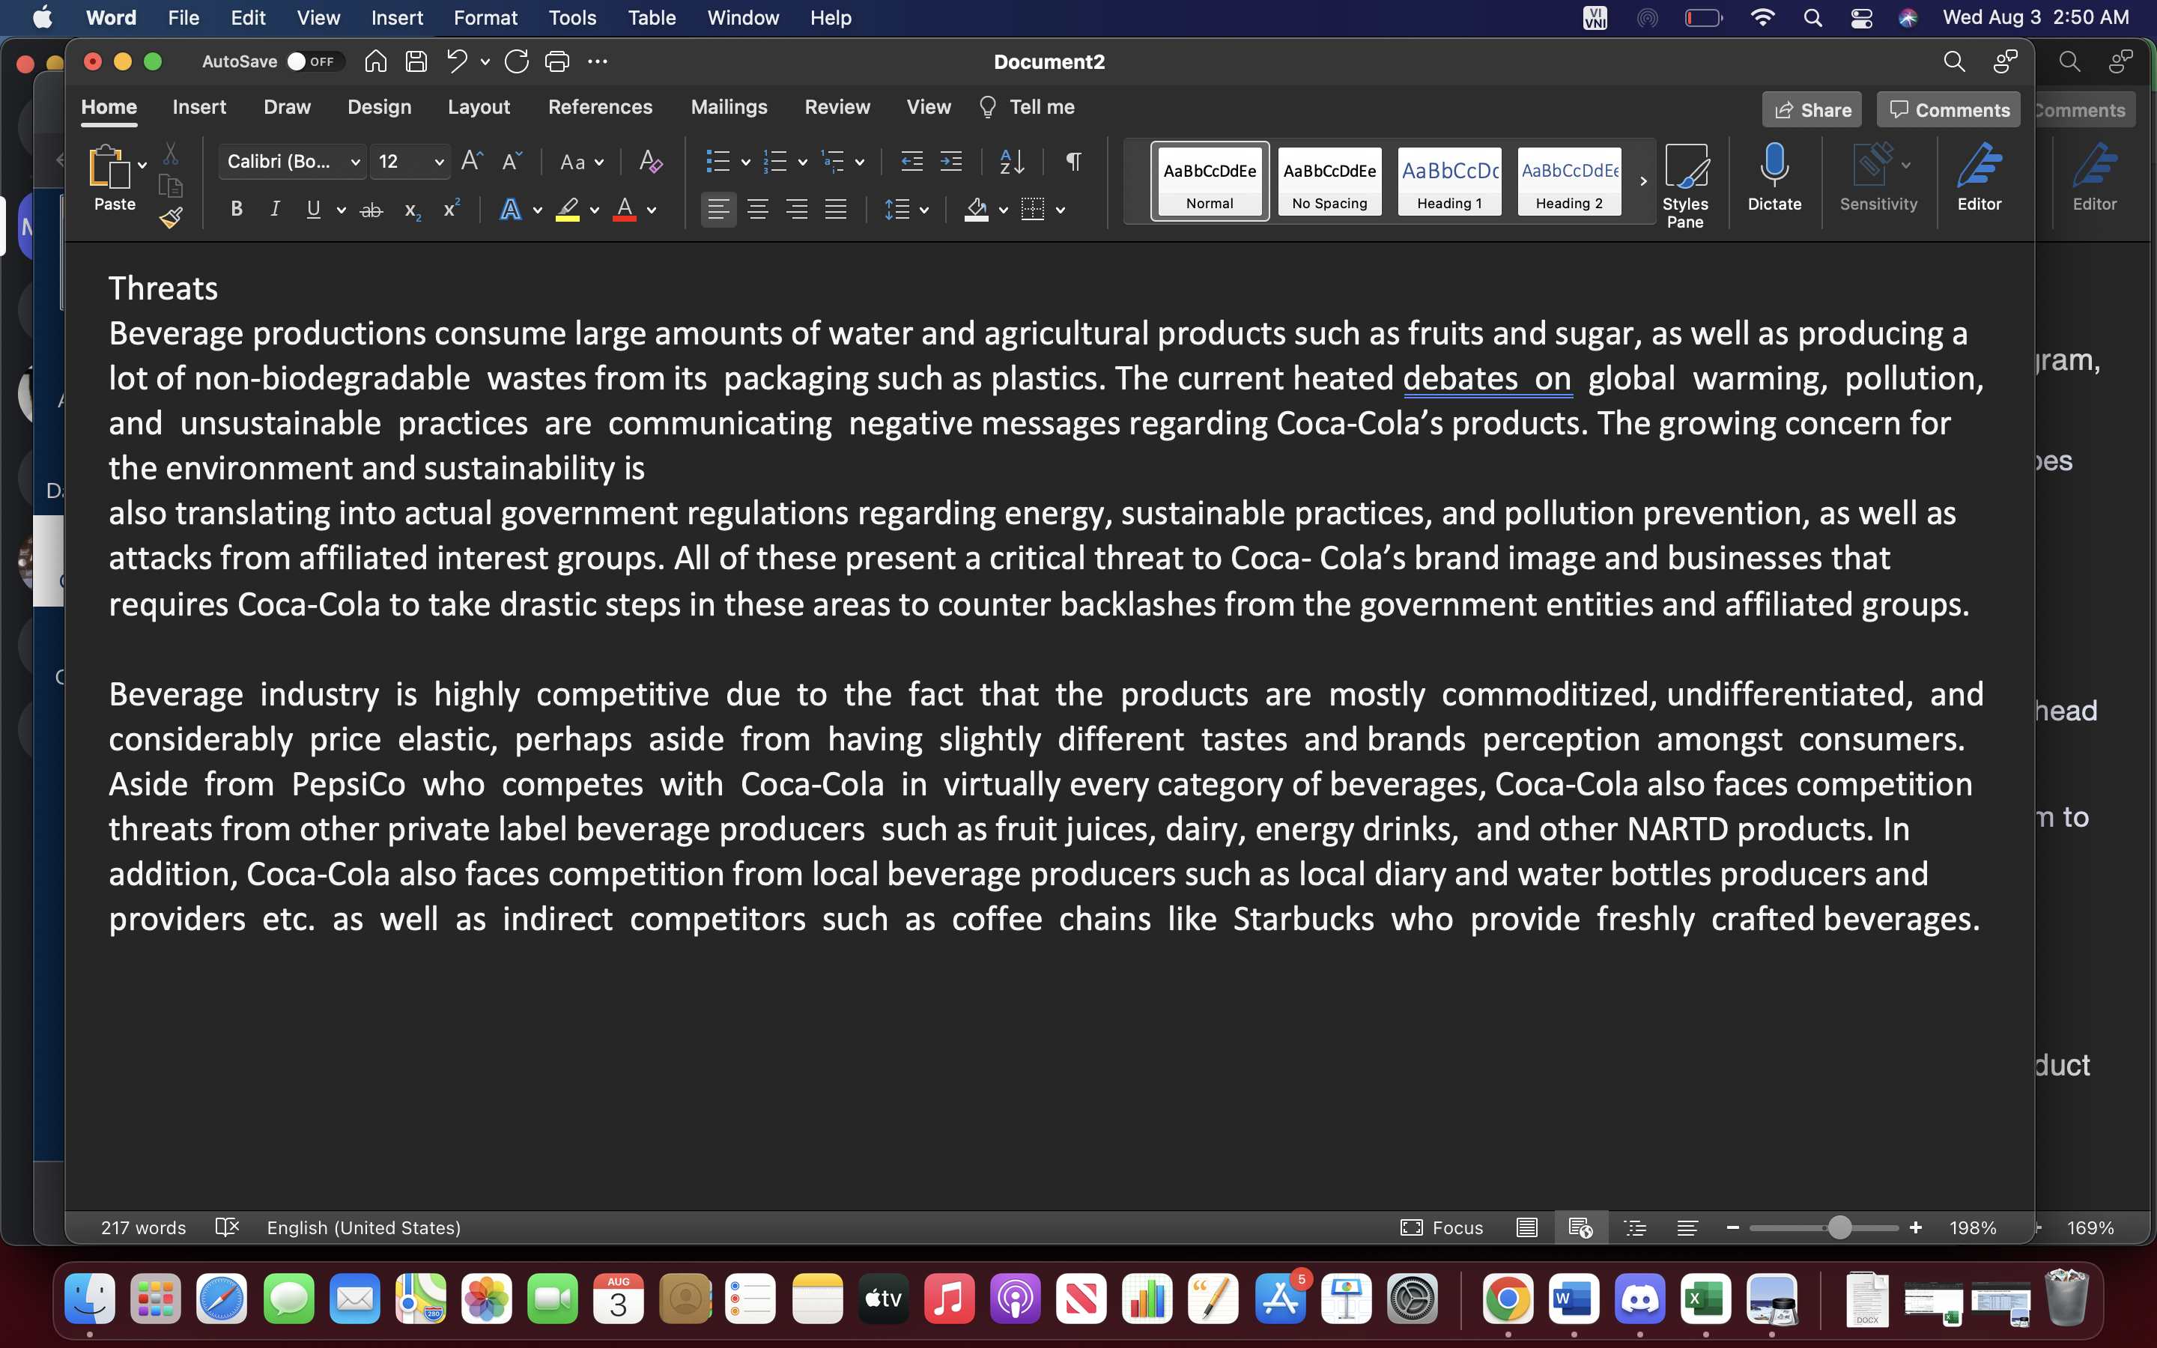Viewport: 2157px width, 1348px height.
Task: Apply subscript formatting
Action: [411, 210]
